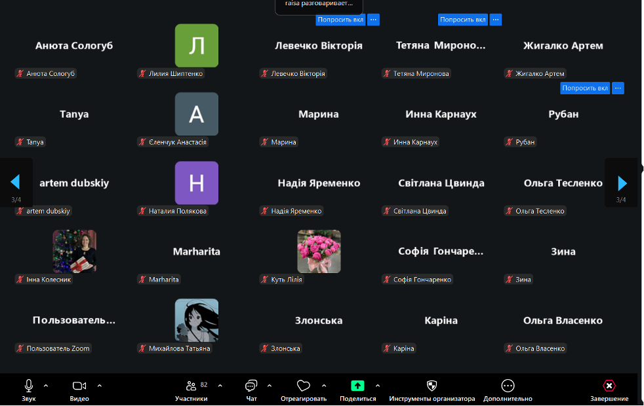Click Попросить вкл on Левечко Вікторія tile
This screenshot has width=644, height=406.
pyautogui.click(x=340, y=20)
